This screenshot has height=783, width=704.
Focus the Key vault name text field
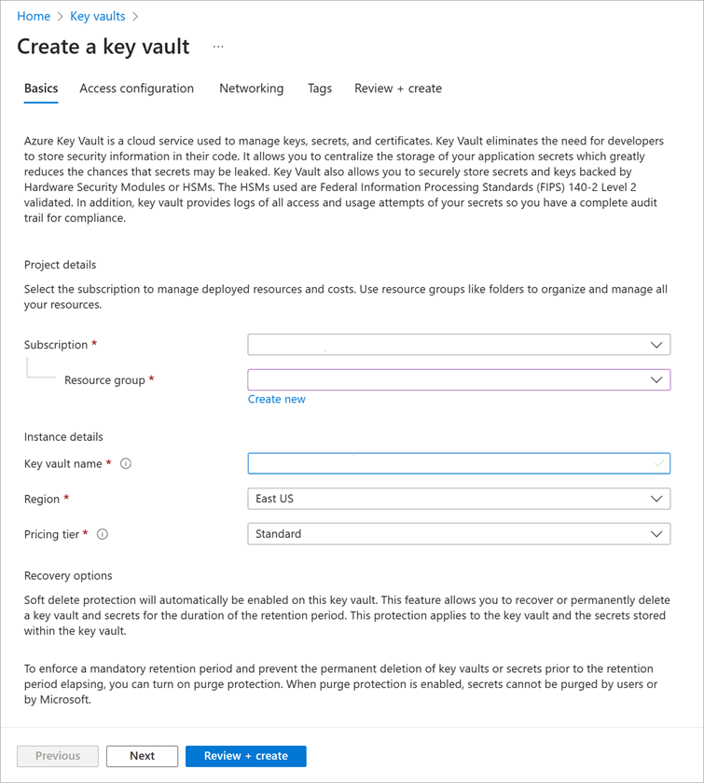click(x=459, y=463)
